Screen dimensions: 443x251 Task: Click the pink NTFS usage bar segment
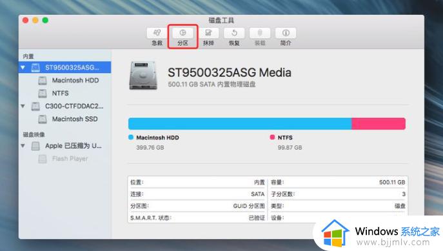(x=379, y=124)
